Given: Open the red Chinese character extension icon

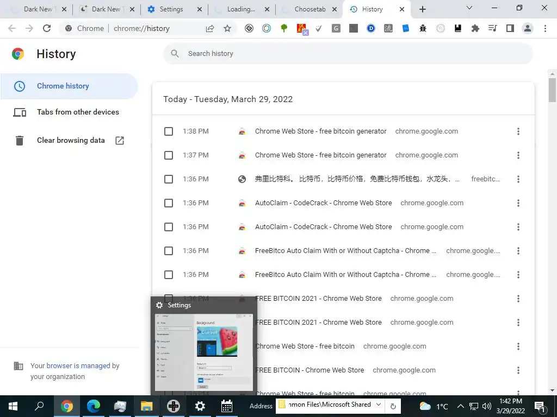Looking at the screenshot, I should coord(302,29).
